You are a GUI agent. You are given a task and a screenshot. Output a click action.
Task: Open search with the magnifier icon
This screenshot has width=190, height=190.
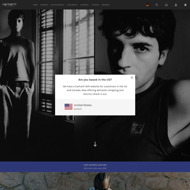pyautogui.click(x=157, y=5)
